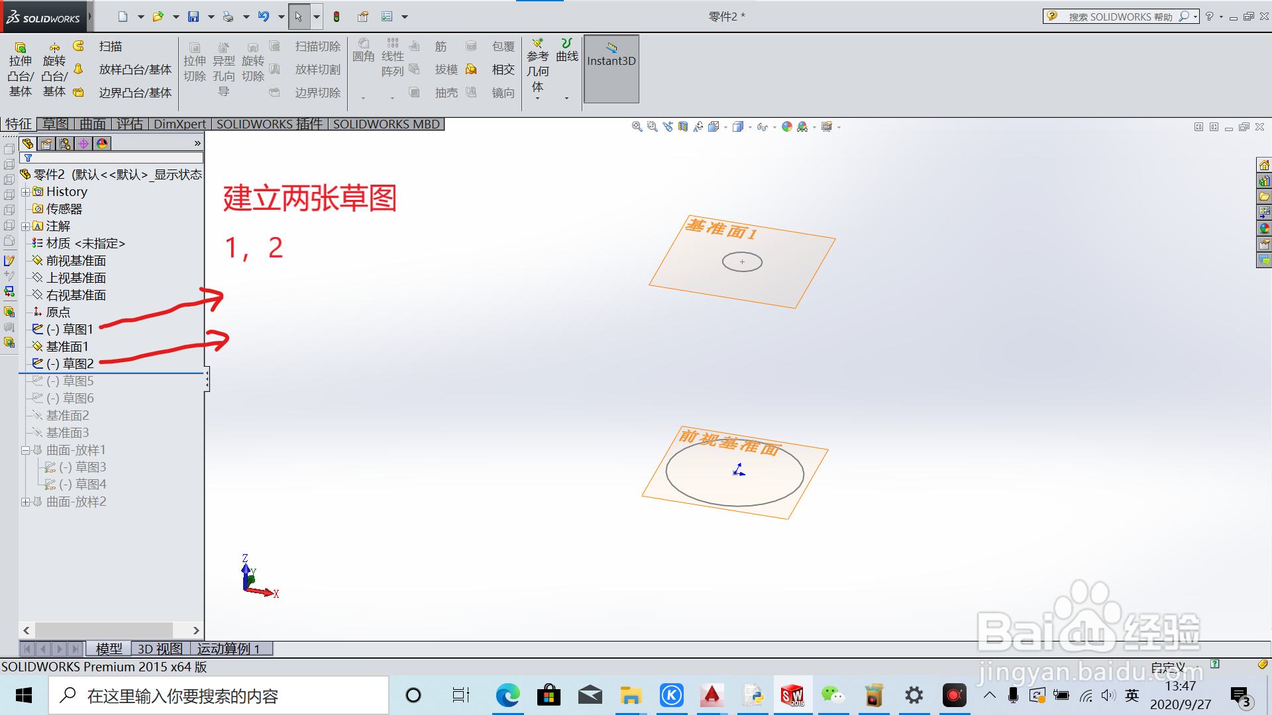This screenshot has width=1272, height=715.
Task: Switch to the 曲面 Surfaces tab
Action: [x=93, y=124]
